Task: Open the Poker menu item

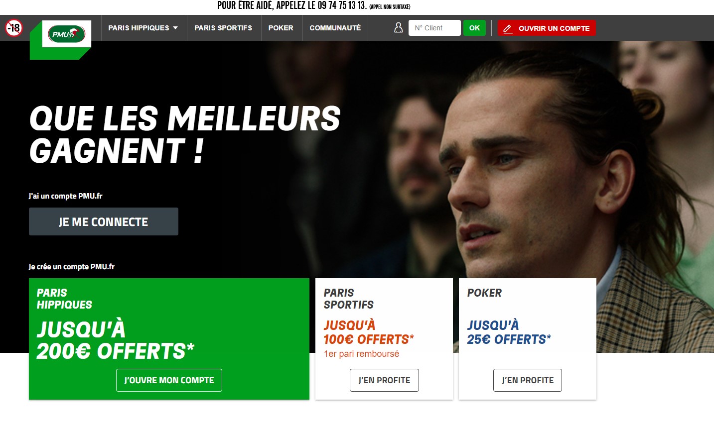Action: 281,28
